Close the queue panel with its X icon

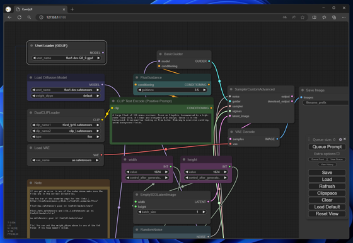click(345, 139)
